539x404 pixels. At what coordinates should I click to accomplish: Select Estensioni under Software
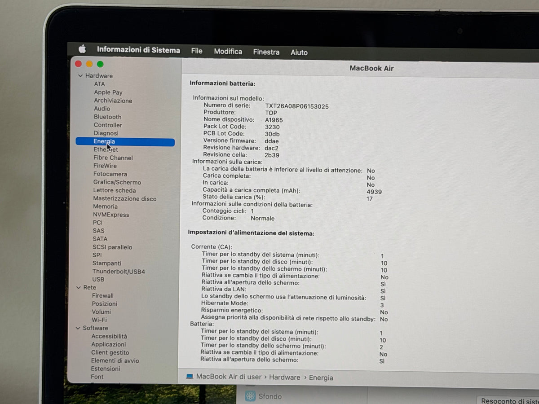click(x=106, y=369)
